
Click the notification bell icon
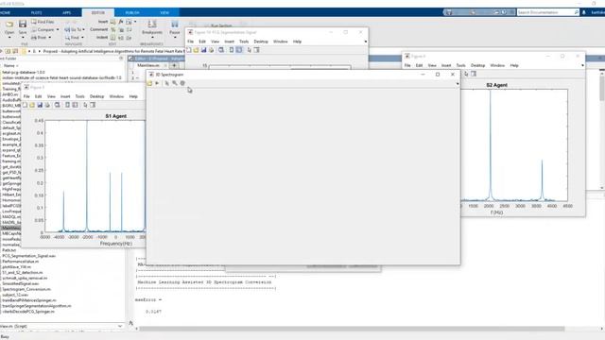coord(584,12)
